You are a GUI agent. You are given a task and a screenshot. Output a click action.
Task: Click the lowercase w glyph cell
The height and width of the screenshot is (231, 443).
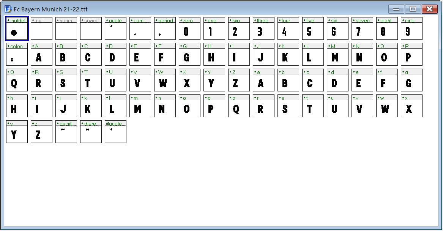point(387,106)
